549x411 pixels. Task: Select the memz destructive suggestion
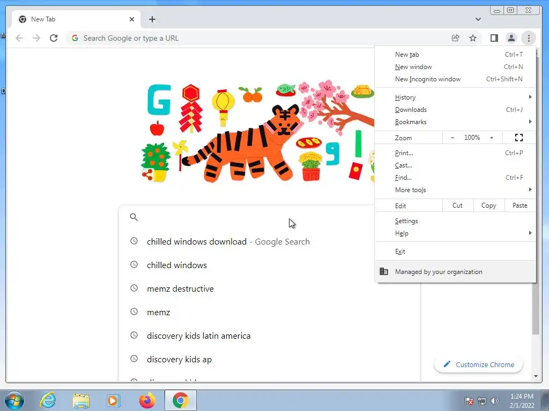270,288
